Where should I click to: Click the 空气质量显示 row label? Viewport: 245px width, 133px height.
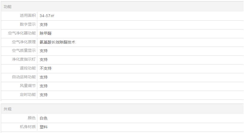(24, 51)
